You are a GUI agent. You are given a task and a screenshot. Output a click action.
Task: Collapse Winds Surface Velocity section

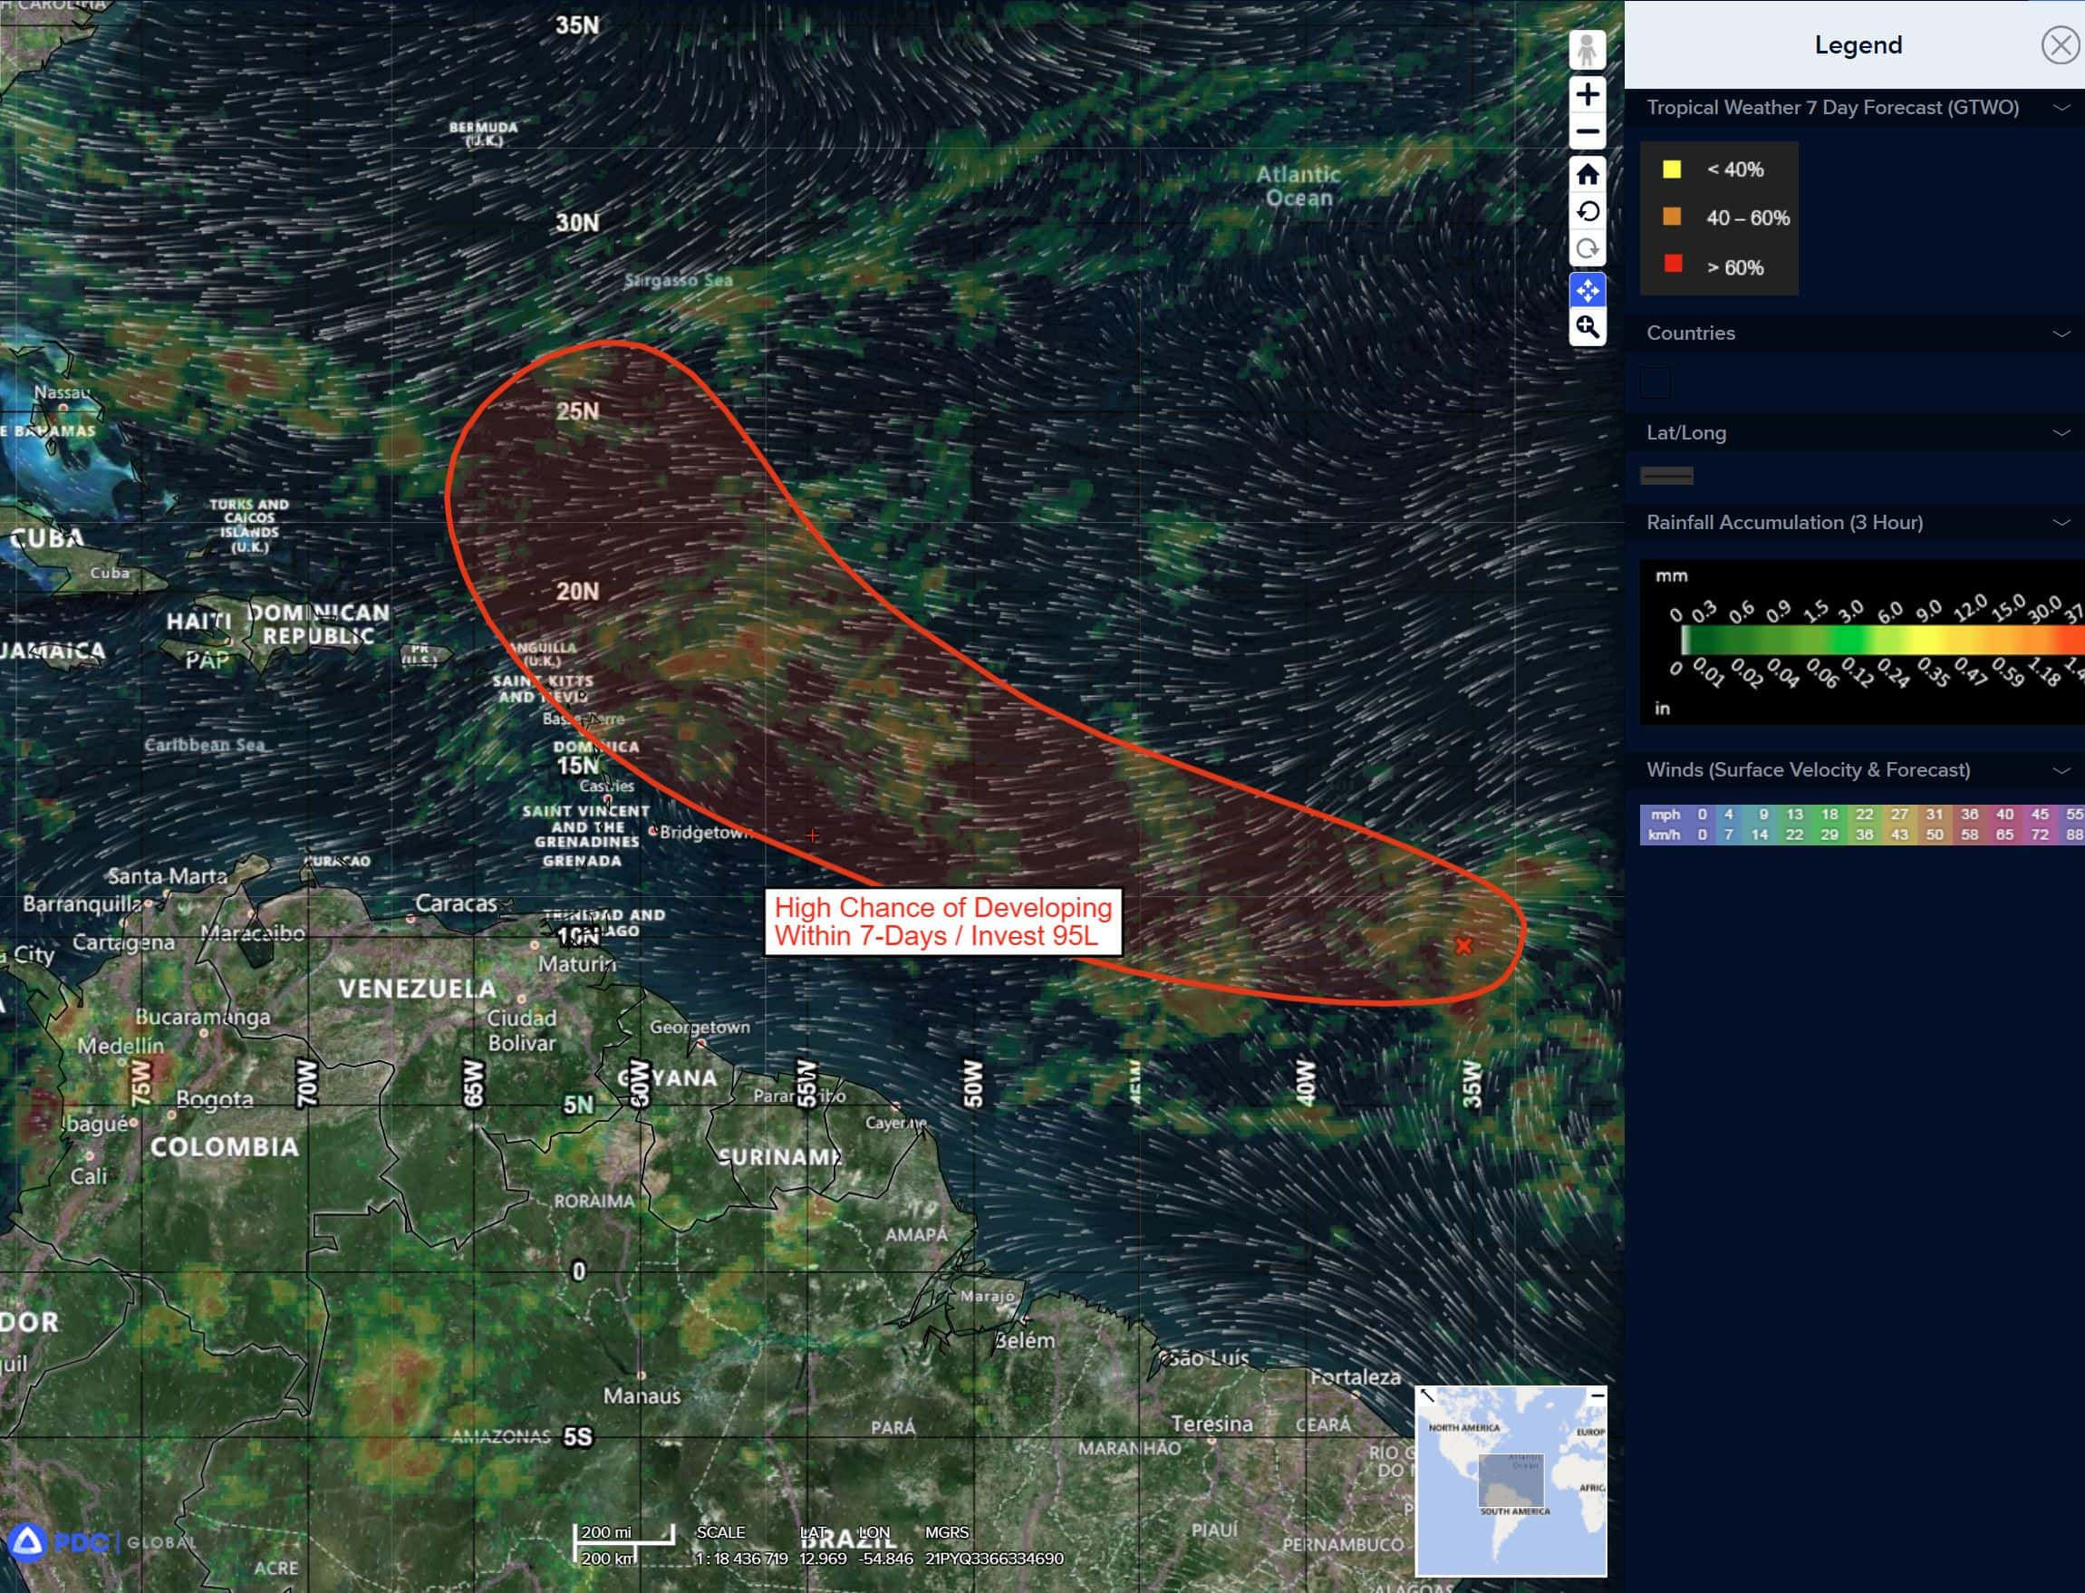(x=2061, y=771)
